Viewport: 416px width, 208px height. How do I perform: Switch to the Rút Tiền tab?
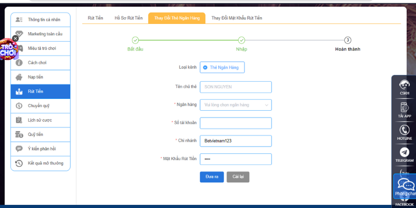pyautogui.click(x=95, y=18)
